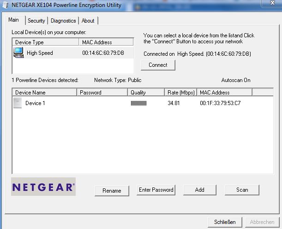Screen dimensions: 282x229
Task: Click the local computer device icon
Action: pos(18,53)
